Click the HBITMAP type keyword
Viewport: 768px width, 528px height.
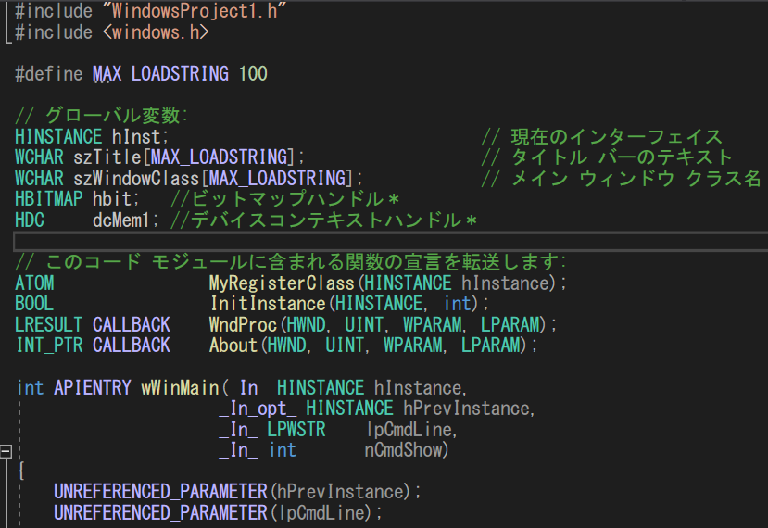coord(49,199)
